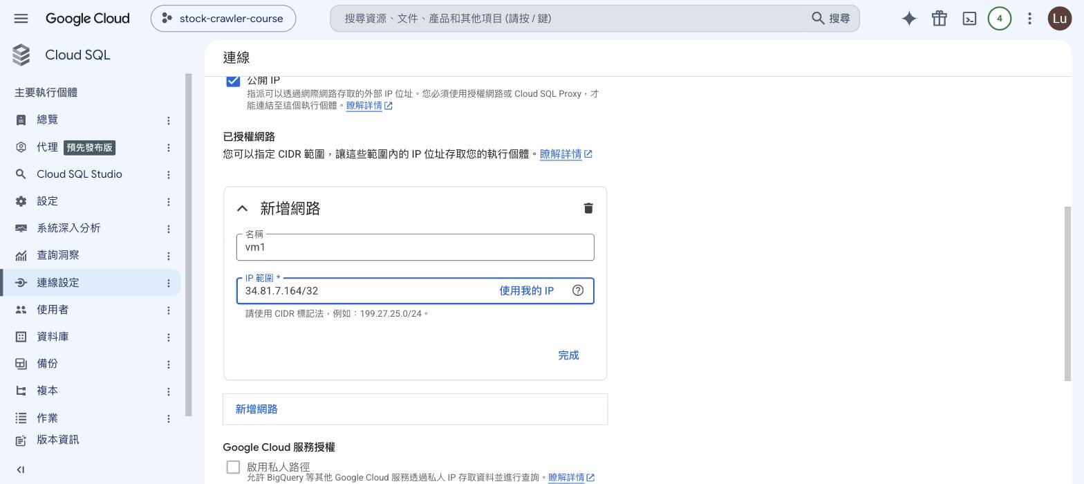Open more options for 複本
This screenshot has width=1084, height=484.
[168, 391]
